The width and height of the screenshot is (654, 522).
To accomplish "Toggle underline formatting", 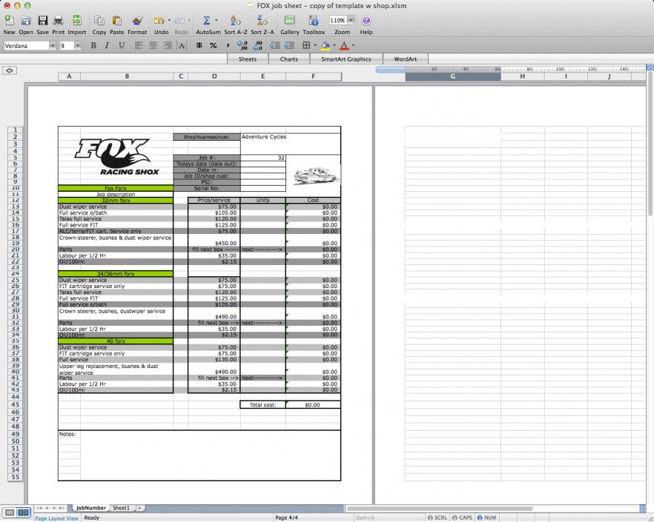I will click(x=122, y=45).
